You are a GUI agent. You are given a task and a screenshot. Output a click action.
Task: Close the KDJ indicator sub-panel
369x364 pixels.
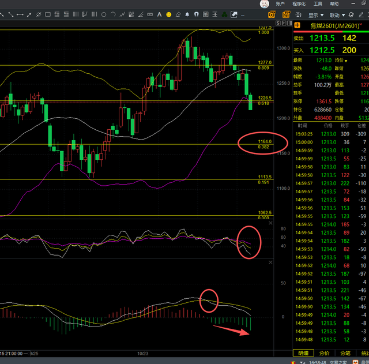(x=270, y=223)
